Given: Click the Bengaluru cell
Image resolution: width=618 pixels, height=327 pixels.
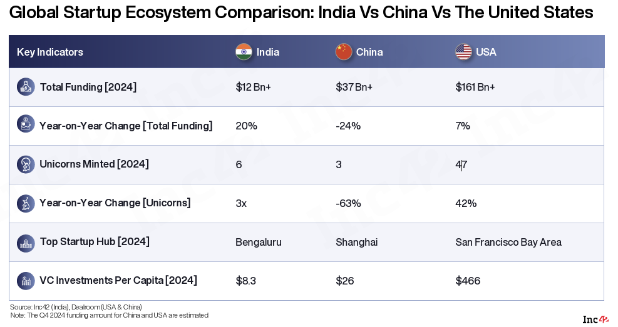Looking at the screenshot, I should (259, 242).
